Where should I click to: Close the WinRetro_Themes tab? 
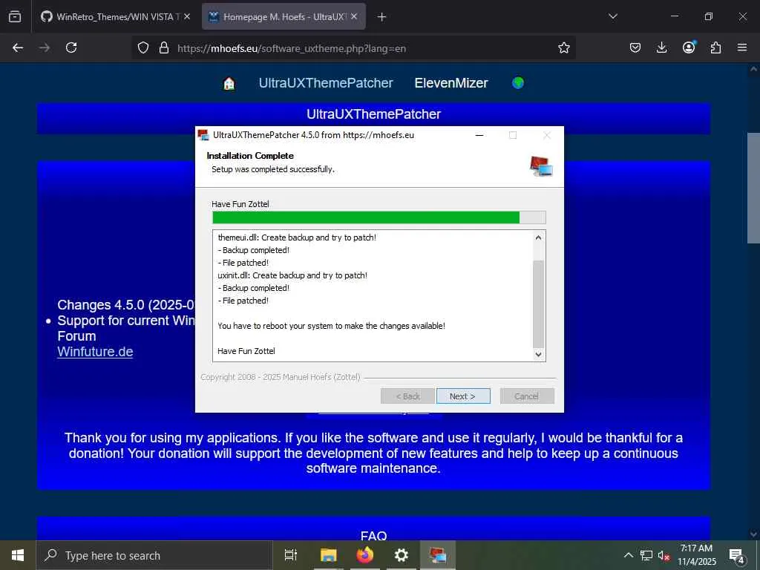tap(187, 16)
